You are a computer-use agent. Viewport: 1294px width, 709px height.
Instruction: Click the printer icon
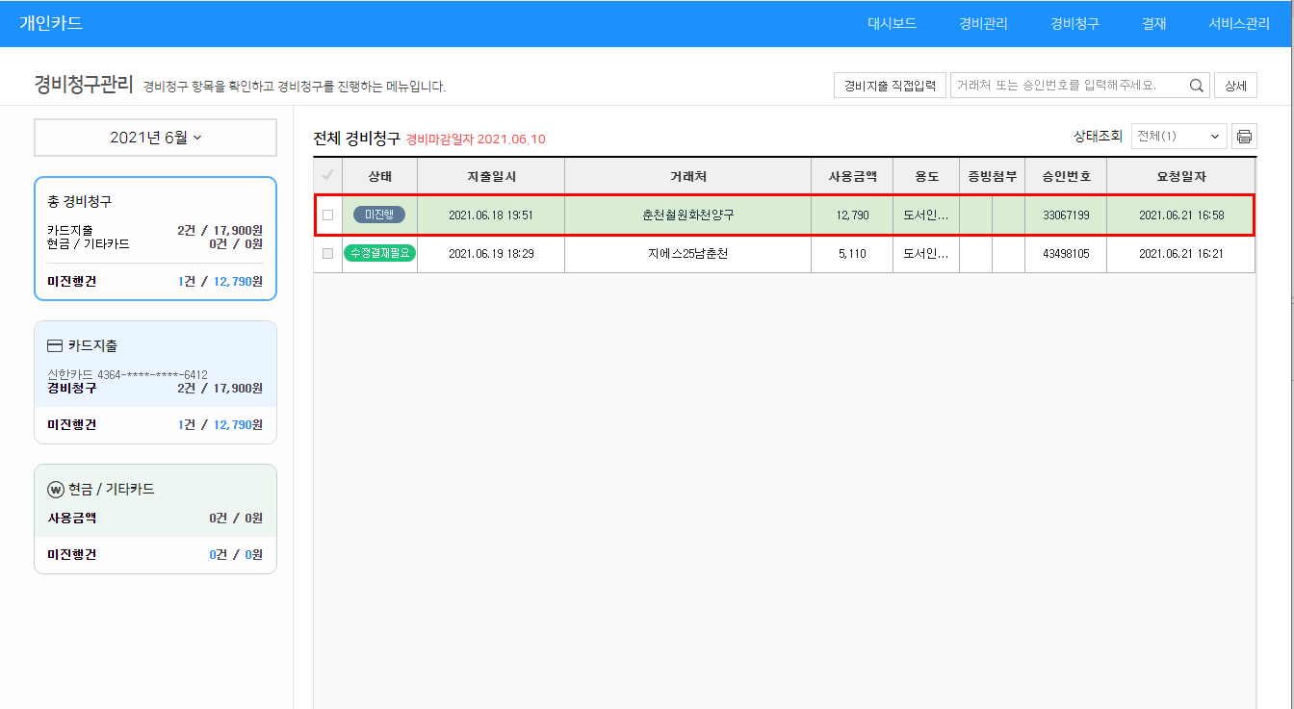1244,137
